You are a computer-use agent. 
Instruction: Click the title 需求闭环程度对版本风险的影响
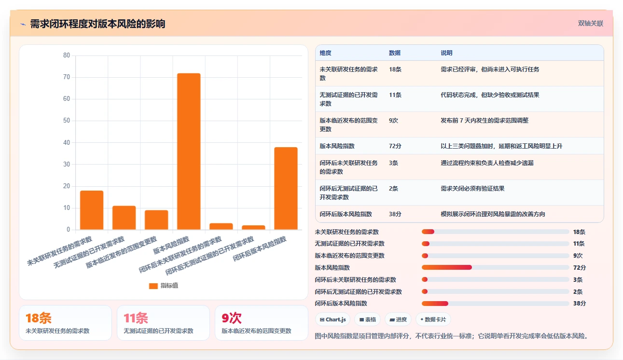(x=97, y=24)
